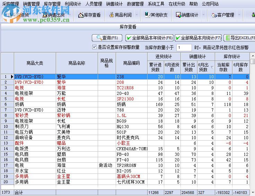Toggle 是否设置库存报警数量 checkbox
This screenshot has width=255, height=196.
point(94,47)
